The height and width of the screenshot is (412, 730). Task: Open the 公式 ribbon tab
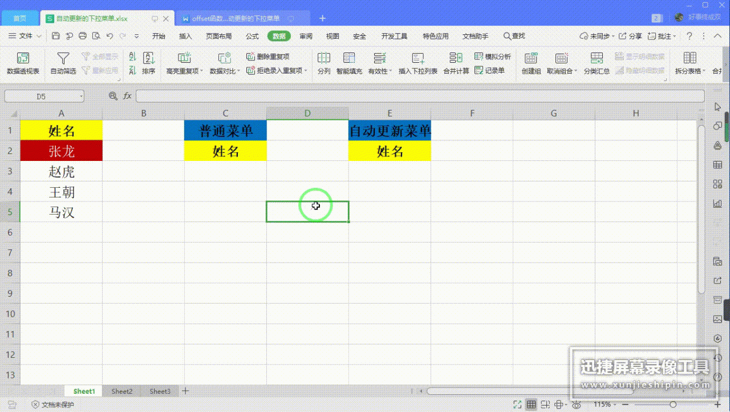coord(252,36)
